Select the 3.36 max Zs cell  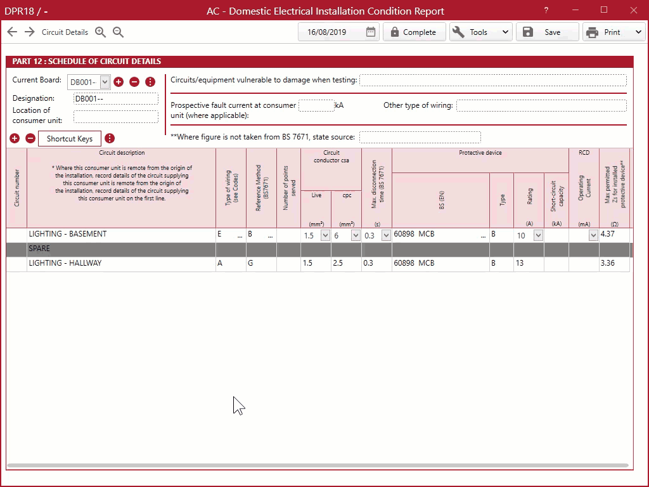(615, 264)
